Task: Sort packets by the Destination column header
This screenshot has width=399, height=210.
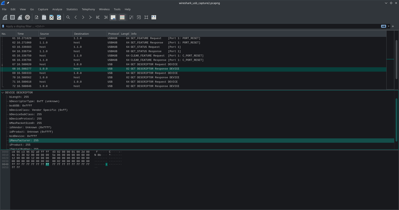Action: coord(90,33)
